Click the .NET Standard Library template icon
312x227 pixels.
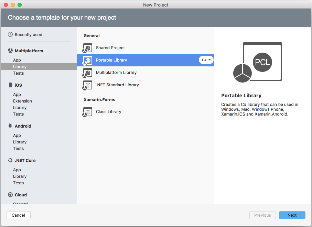pos(87,85)
